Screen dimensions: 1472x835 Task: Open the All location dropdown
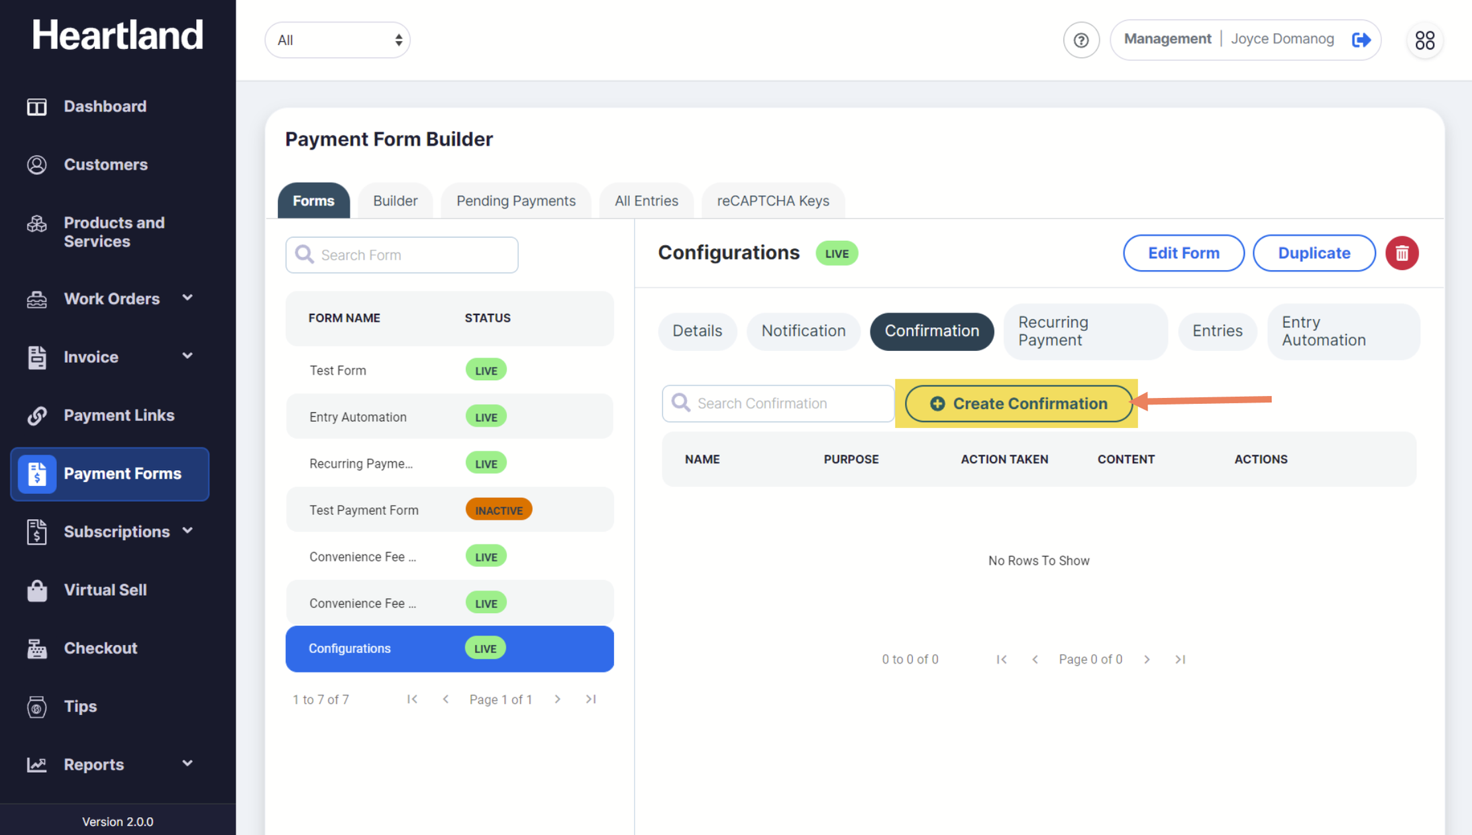point(337,40)
